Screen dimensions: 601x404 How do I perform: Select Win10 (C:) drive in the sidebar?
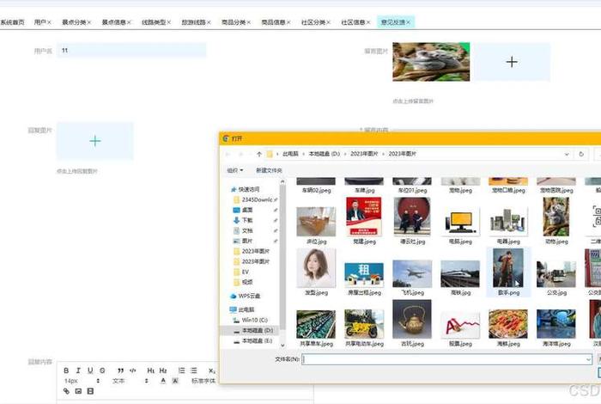click(254, 320)
